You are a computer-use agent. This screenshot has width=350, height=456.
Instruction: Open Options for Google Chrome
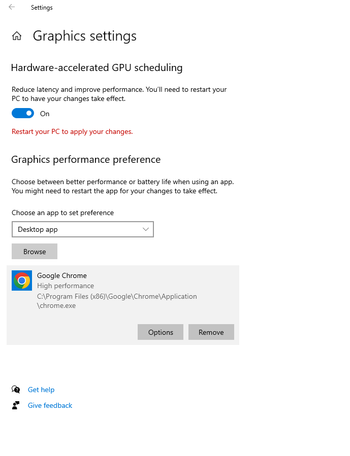pos(160,332)
